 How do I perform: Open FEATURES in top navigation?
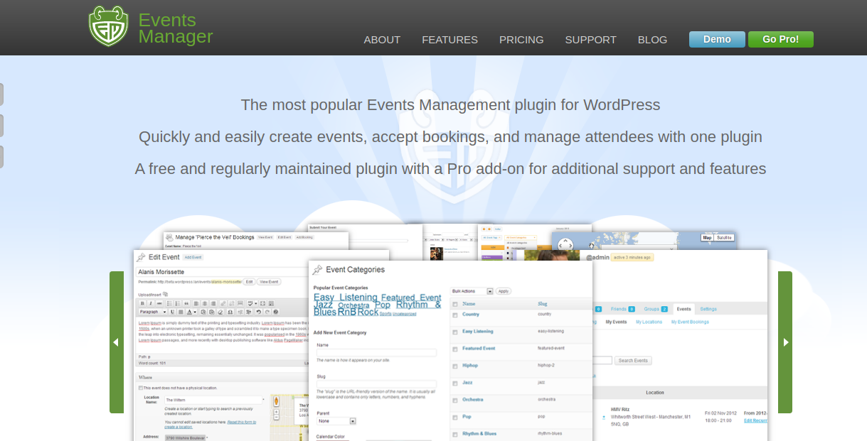tap(450, 40)
